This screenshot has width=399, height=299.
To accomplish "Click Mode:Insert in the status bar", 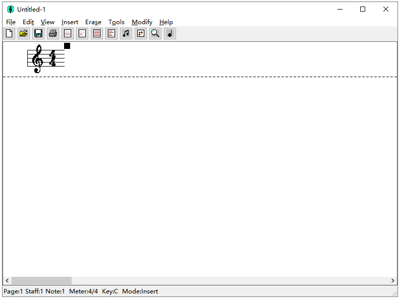I will click(140, 291).
